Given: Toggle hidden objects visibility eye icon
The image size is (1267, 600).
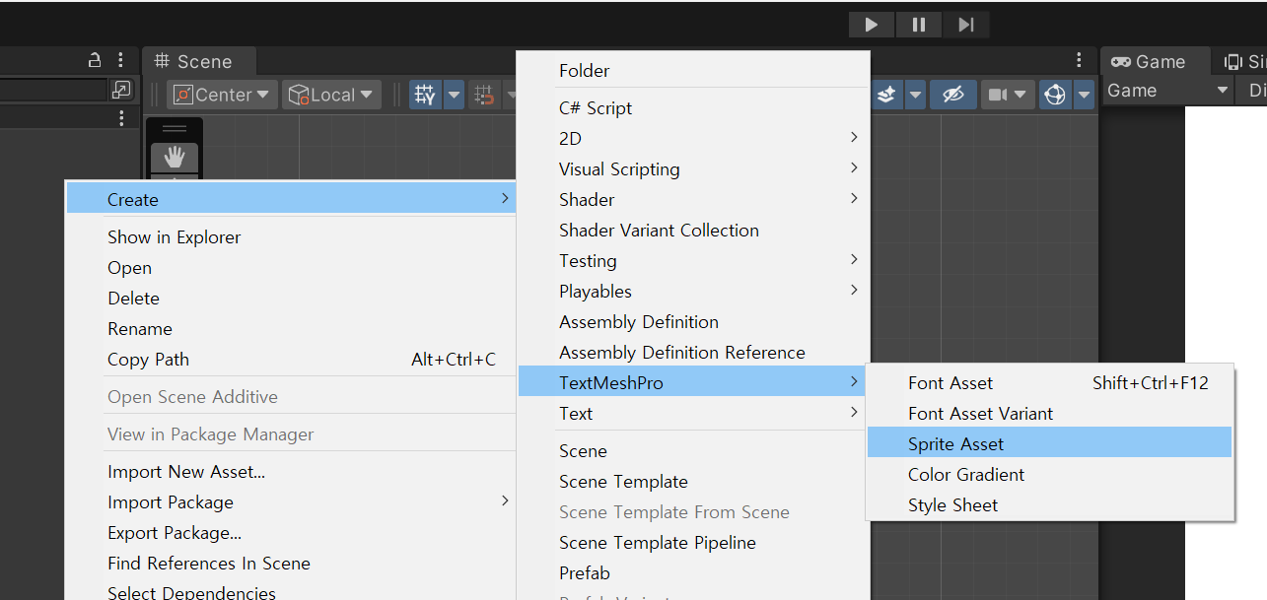Looking at the screenshot, I should pos(952,95).
